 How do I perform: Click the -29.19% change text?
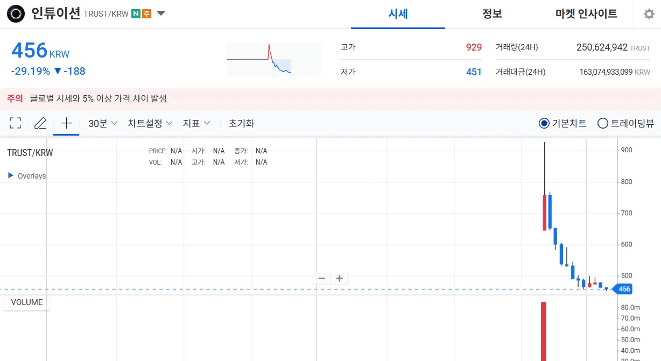30,71
